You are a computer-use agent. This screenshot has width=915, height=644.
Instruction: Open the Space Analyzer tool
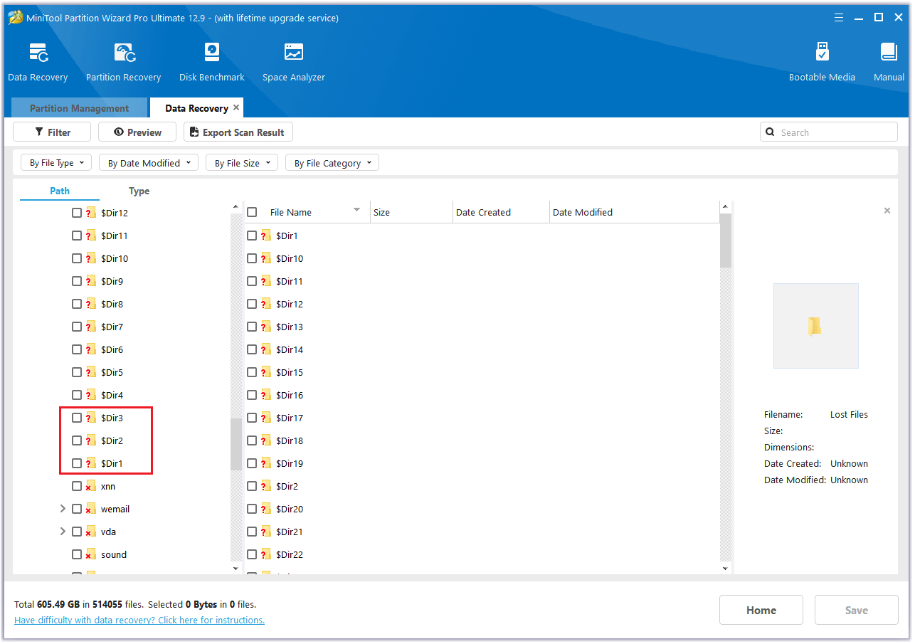point(293,53)
